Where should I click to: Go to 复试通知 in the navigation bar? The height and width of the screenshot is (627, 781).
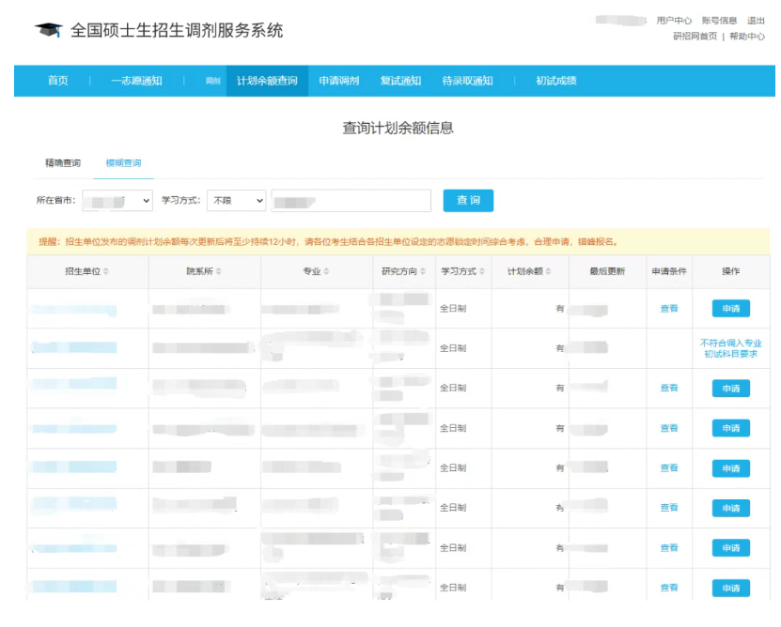pyautogui.click(x=400, y=81)
